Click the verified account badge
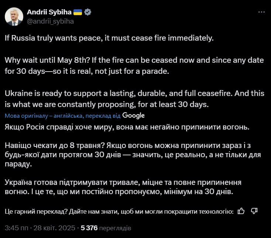The image size is (271, 238). (88, 12)
